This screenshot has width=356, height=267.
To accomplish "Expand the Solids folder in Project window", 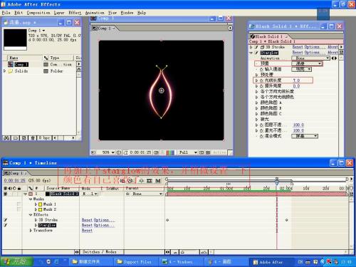I will [x=4, y=71].
